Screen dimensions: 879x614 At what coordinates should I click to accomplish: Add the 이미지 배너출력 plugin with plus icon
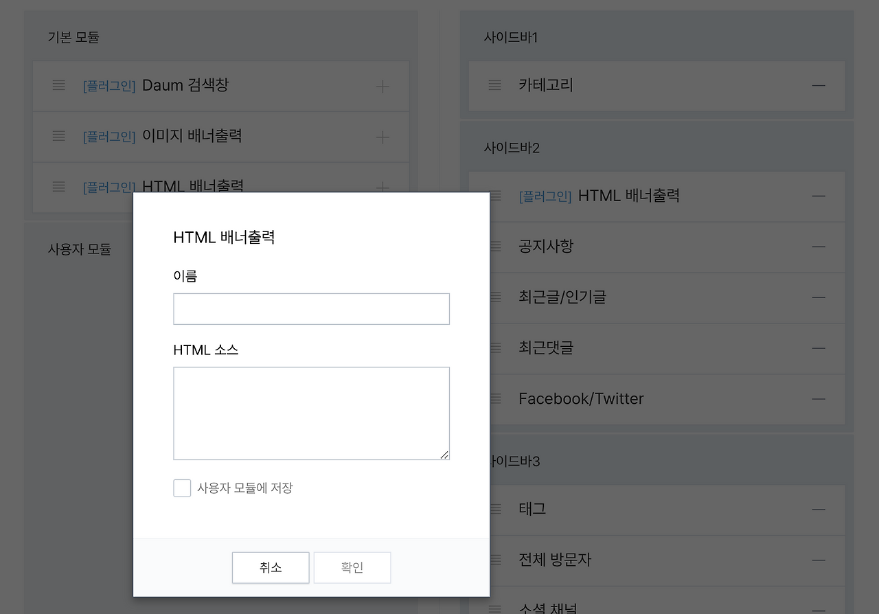tap(382, 136)
